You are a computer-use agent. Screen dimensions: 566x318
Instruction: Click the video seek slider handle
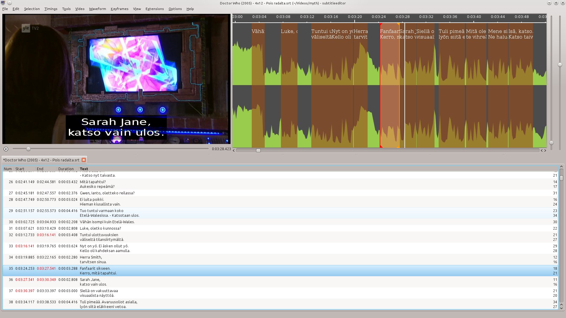click(28, 149)
